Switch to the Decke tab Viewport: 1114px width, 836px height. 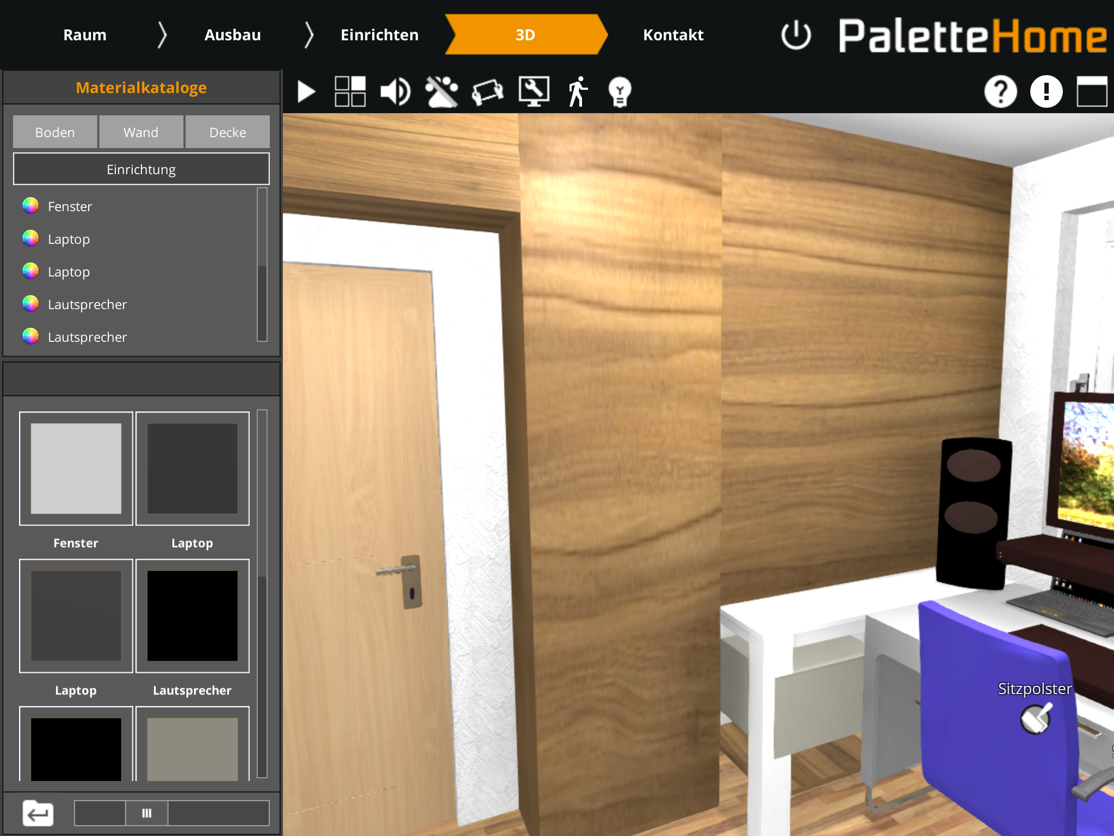pos(227,132)
